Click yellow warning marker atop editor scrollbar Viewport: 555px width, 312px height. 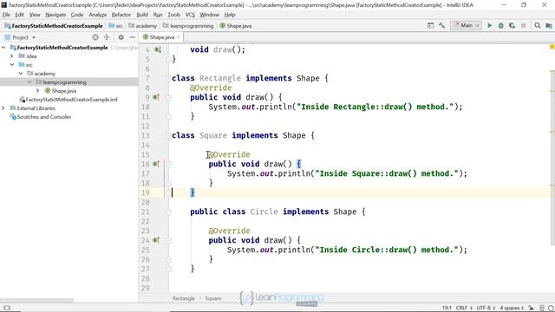(x=552, y=47)
